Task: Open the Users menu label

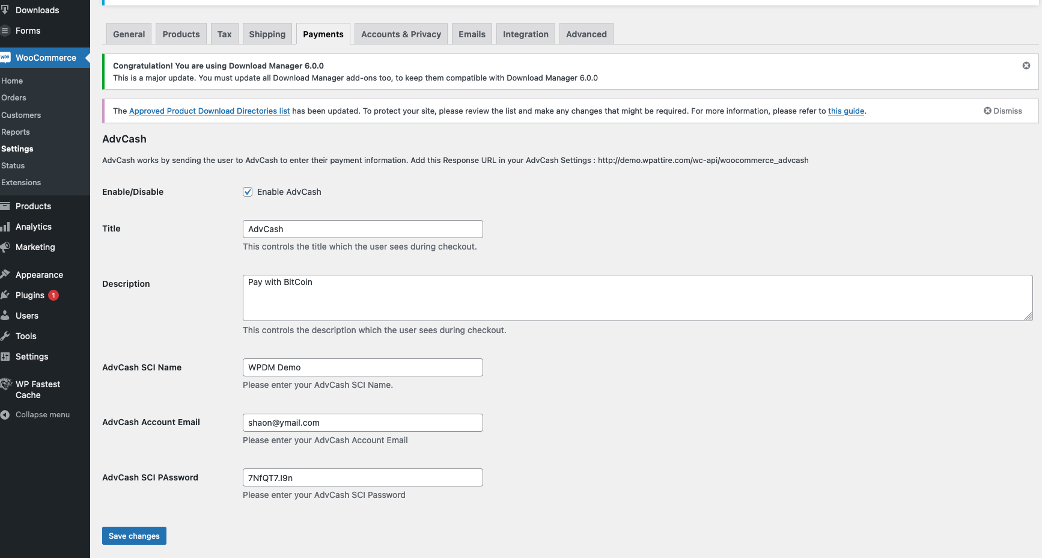Action: point(27,316)
